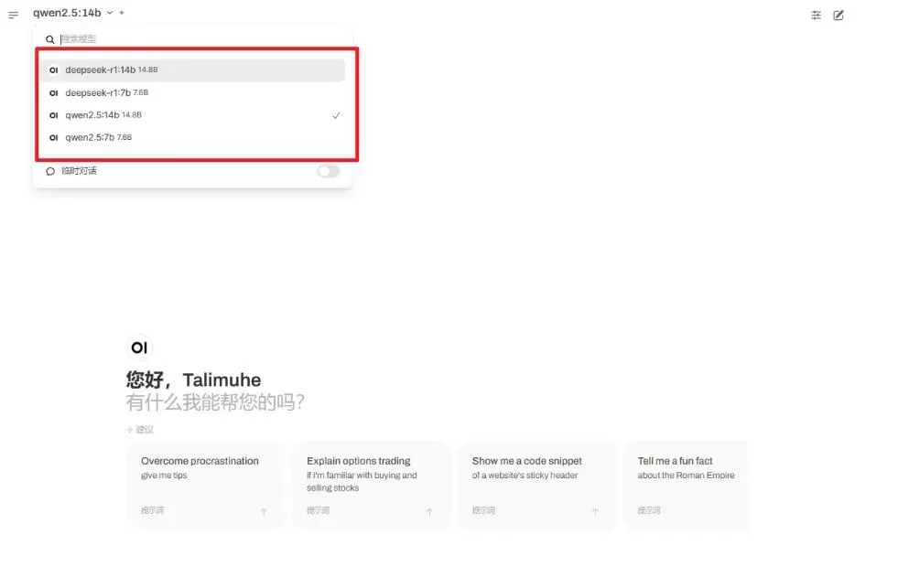Focus the model search input field
Screen dimensions: 898x567
200,39
